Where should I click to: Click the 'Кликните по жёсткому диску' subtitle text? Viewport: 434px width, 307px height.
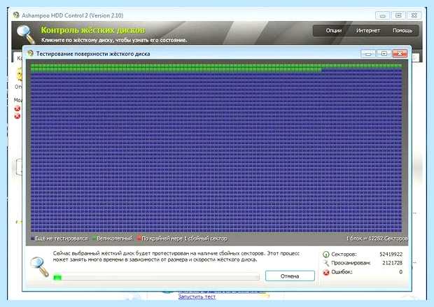click(x=114, y=40)
